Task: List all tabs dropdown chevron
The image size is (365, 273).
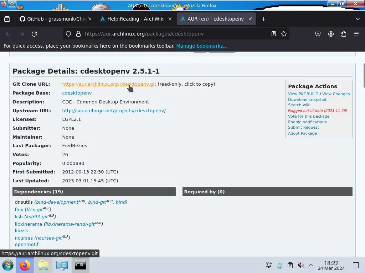Action: coord(358,19)
